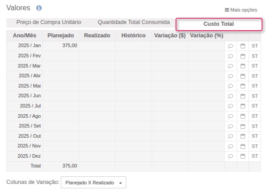
Task: Expand the Planejado X Realizado dropdown
Action: click(x=93, y=183)
